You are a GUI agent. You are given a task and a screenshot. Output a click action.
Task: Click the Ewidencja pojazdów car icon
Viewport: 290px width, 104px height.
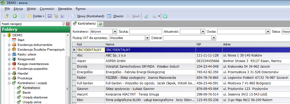point(14,69)
